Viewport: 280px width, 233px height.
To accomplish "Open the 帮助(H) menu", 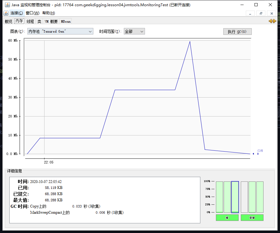I will 49,13.
